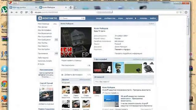Click the site info globe icon in address bar
This screenshot has height=110, width=196.
pos(32,12)
